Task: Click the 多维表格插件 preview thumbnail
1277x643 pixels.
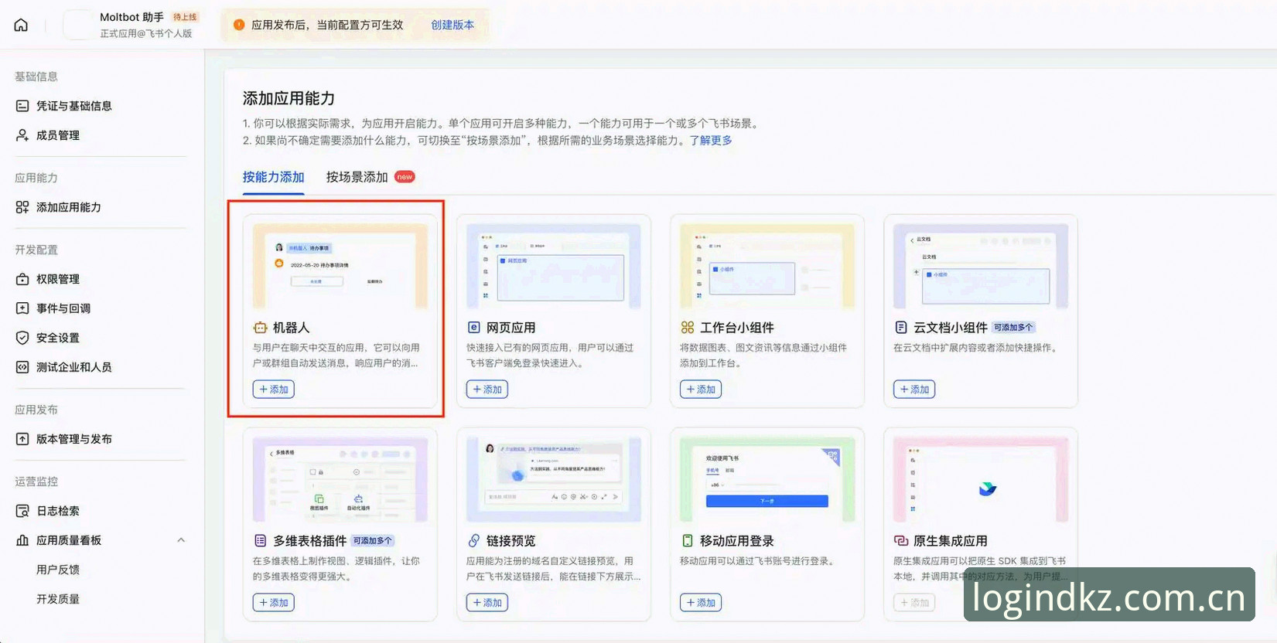Action: pos(340,480)
